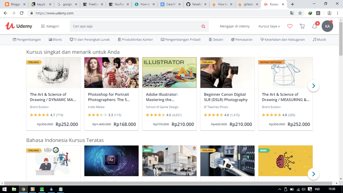Open the Pemasaran category
The height and width of the screenshot is (193, 343).
242,39
